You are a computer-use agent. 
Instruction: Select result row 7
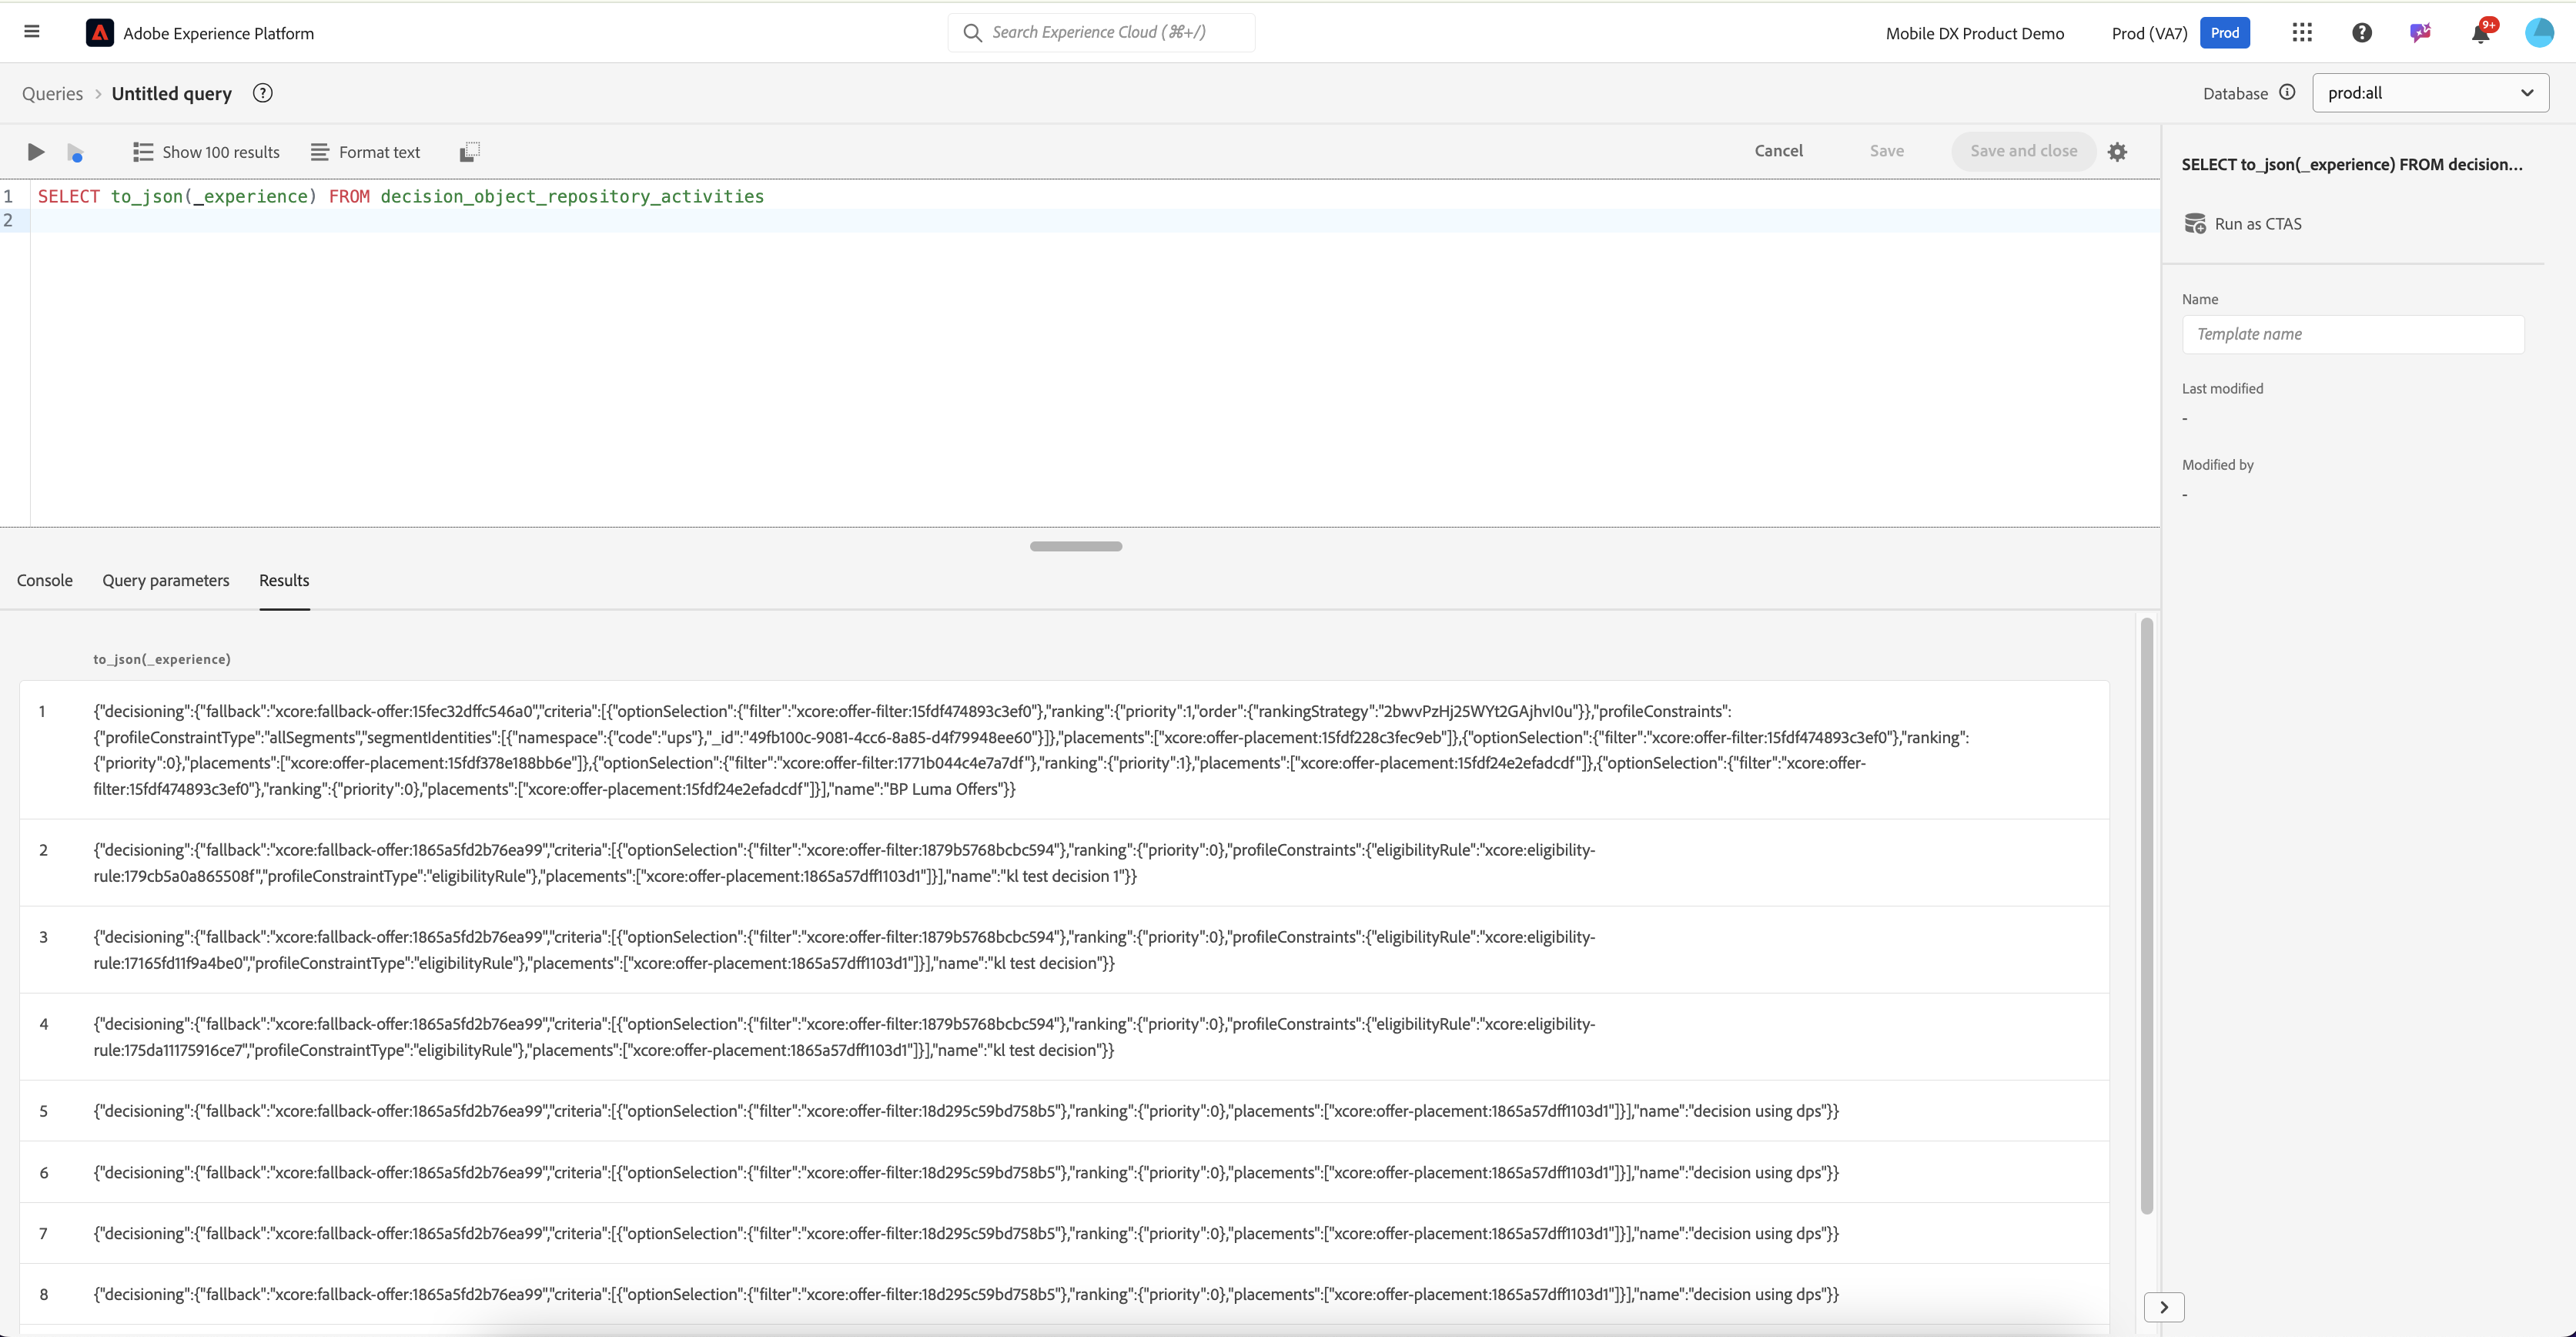coord(1064,1233)
